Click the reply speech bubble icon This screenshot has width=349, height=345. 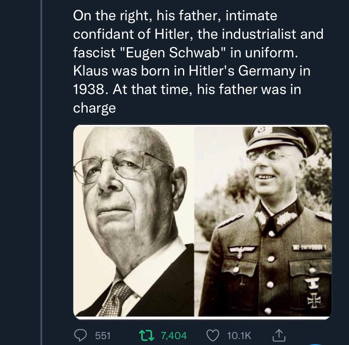pos(80,335)
